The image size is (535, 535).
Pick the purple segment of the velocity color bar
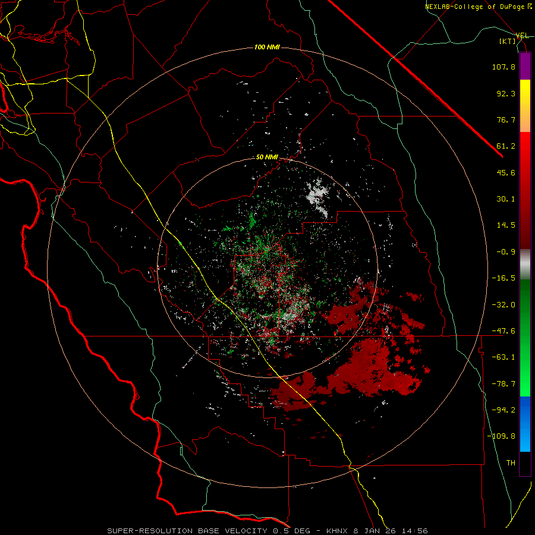tap(525, 66)
